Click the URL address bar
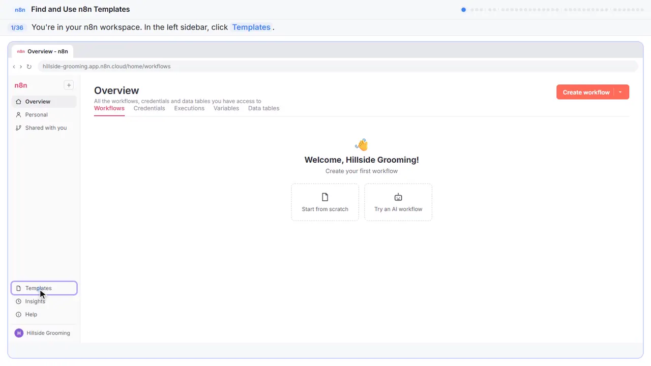The width and height of the screenshot is (651, 366). click(338, 67)
